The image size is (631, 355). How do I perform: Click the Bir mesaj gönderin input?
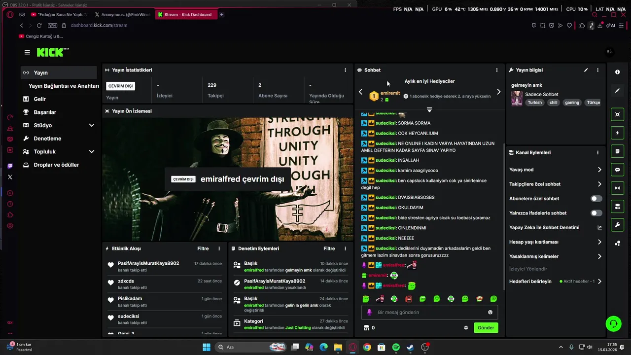click(429, 312)
